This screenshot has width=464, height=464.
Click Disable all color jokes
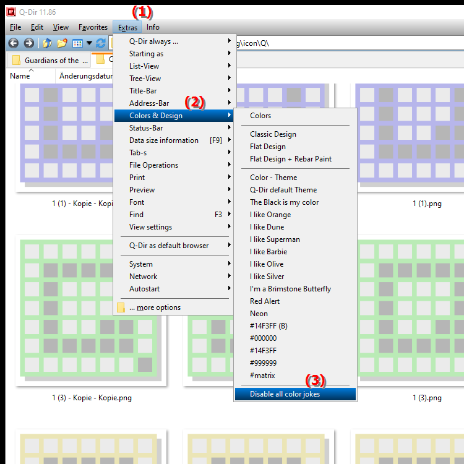pos(295,394)
